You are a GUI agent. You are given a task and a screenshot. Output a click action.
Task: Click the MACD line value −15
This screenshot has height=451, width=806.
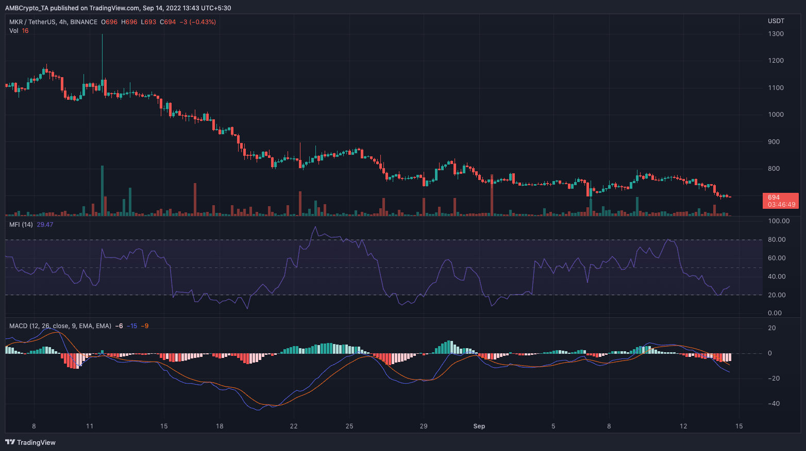(x=132, y=326)
